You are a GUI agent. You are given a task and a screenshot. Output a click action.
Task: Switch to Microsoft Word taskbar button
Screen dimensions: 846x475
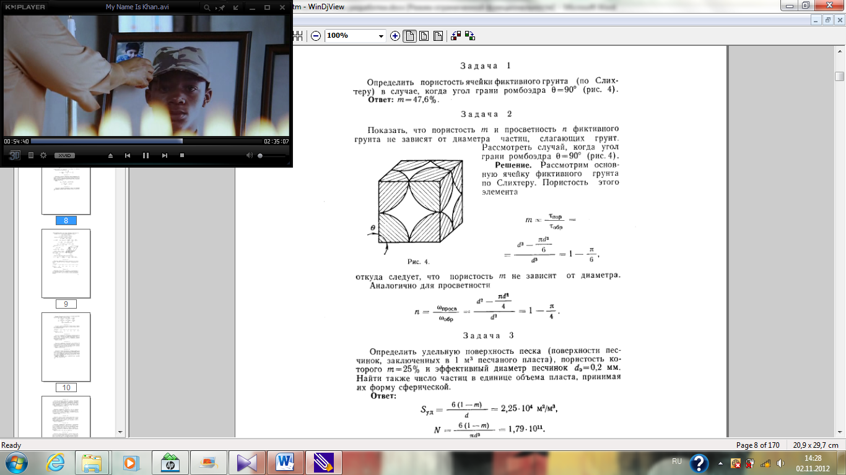tap(285, 462)
